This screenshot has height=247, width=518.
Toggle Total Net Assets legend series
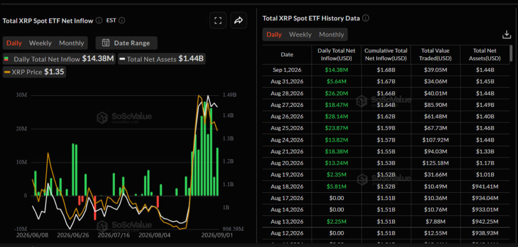pyautogui.click(x=162, y=59)
